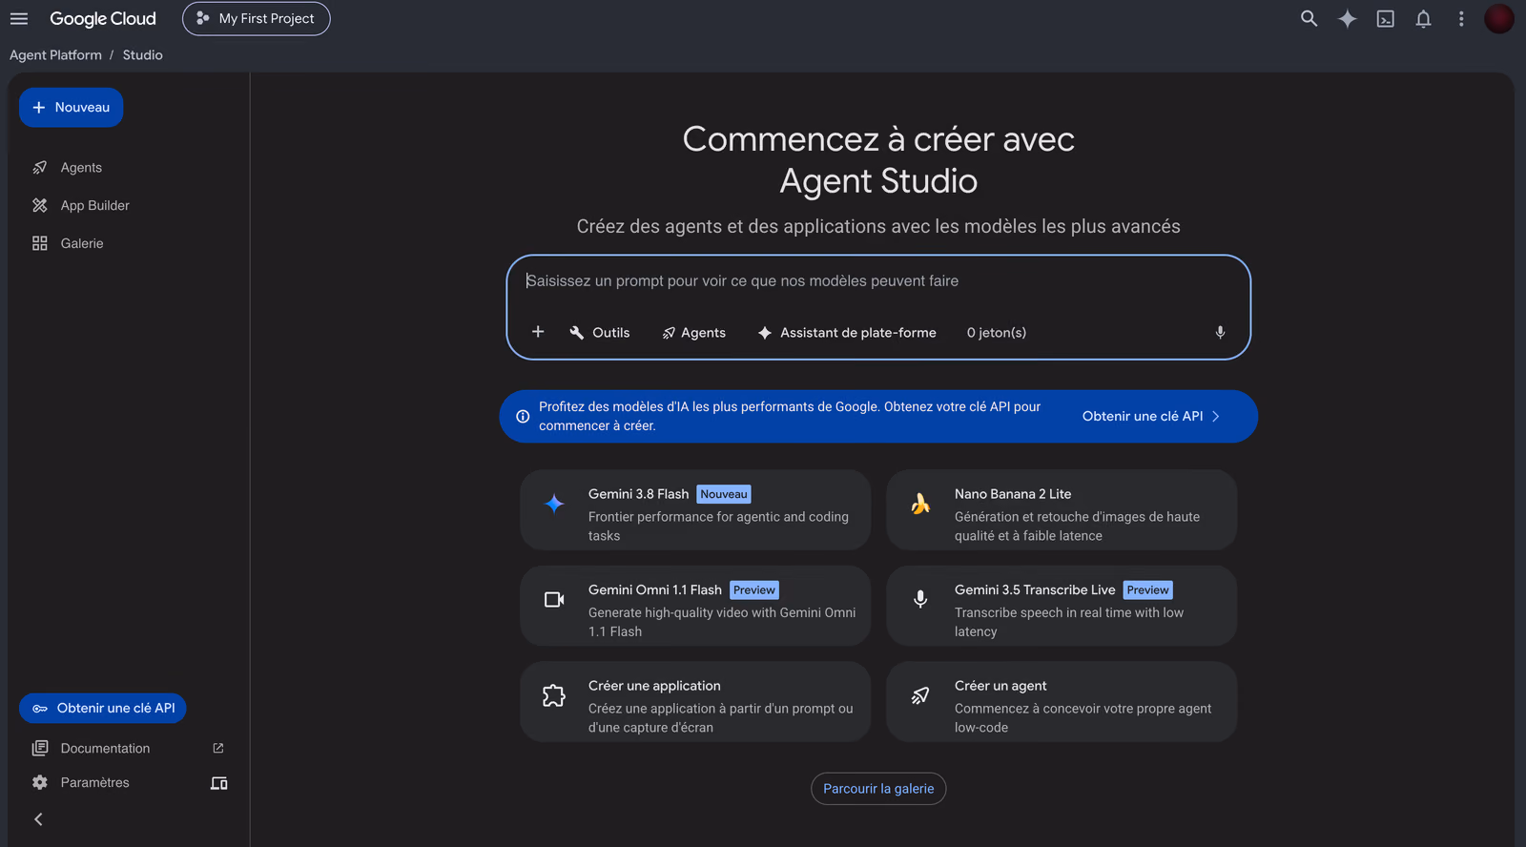Select the Gemini 3.5 Transcribe Live card
This screenshot has width=1526, height=847.
click(1062, 607)
